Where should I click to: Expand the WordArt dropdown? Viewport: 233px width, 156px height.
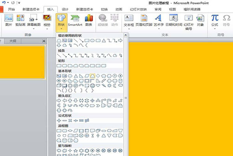159,29
